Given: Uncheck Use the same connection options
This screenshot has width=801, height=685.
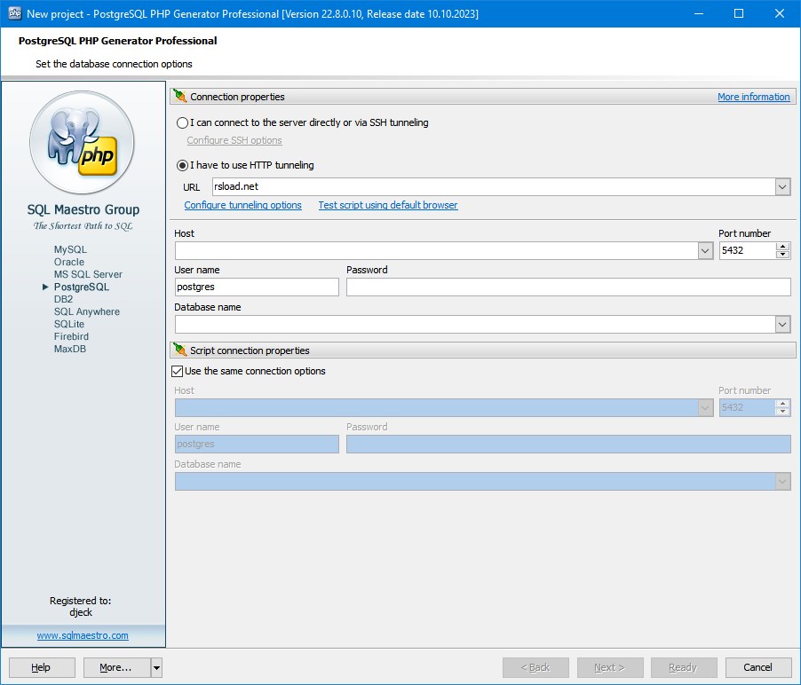Looking at the screenshot, I should point(178,371).
